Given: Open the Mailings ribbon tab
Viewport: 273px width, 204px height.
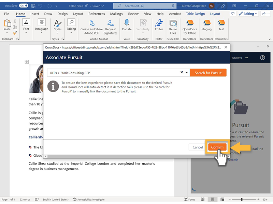Looking at the screenshot, I should pyautogui.click(x=116, y=14).
